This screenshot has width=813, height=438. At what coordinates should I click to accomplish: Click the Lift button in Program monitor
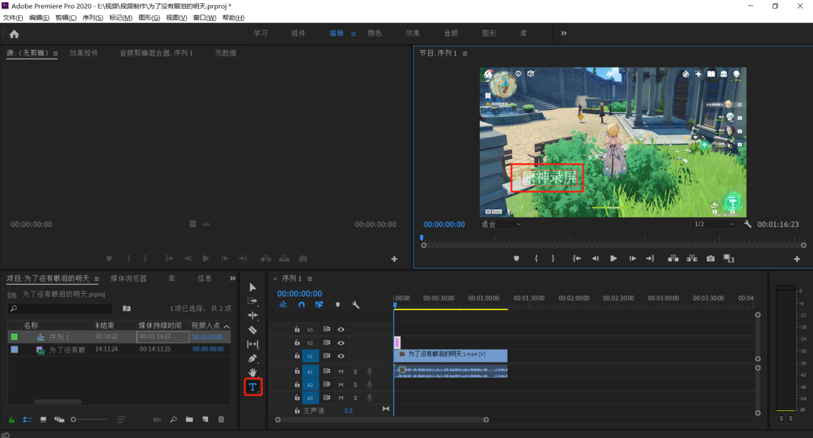pyautogui.click(x=673, y=258)
